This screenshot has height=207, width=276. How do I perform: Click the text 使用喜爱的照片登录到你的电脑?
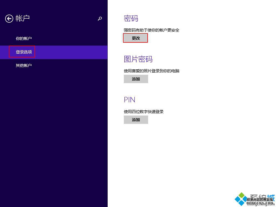pyautogui.click(x=152, y=71)
